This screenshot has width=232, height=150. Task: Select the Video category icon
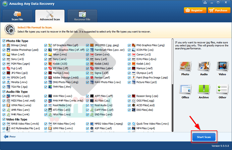tap(222, 66)
